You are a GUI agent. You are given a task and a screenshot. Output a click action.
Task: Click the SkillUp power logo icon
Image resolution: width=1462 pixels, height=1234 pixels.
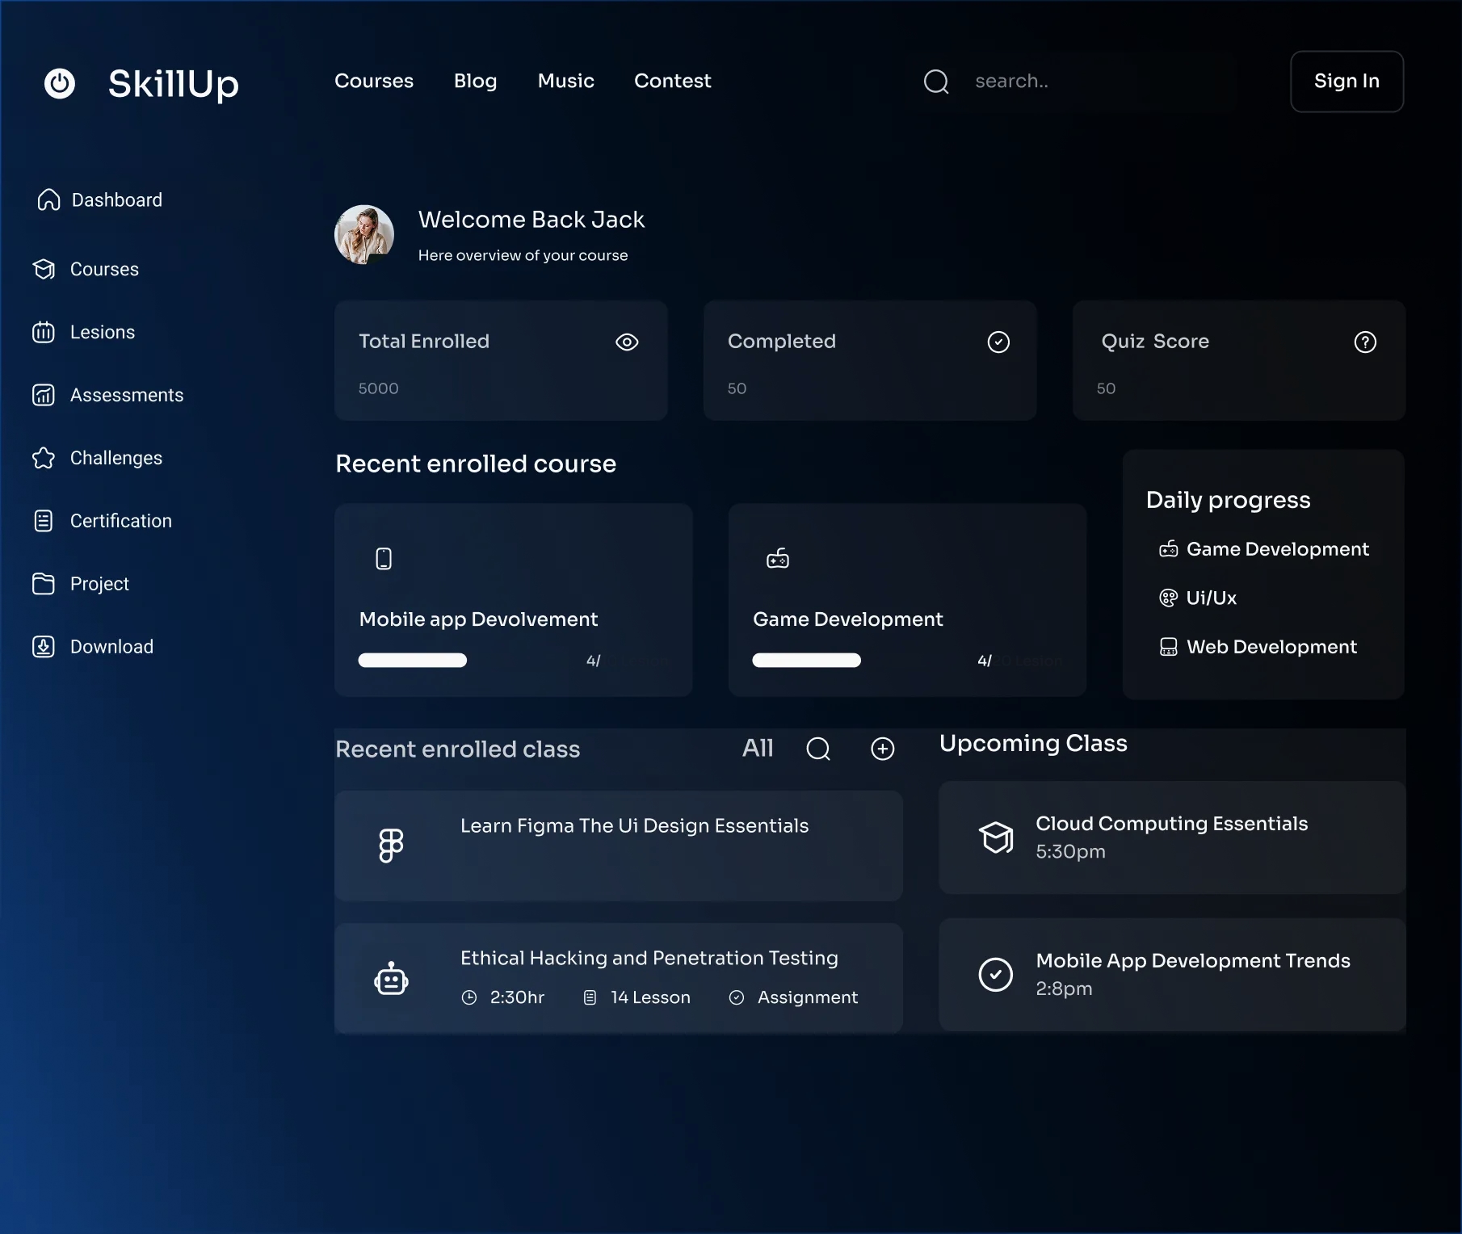click(x=60, y=83)
